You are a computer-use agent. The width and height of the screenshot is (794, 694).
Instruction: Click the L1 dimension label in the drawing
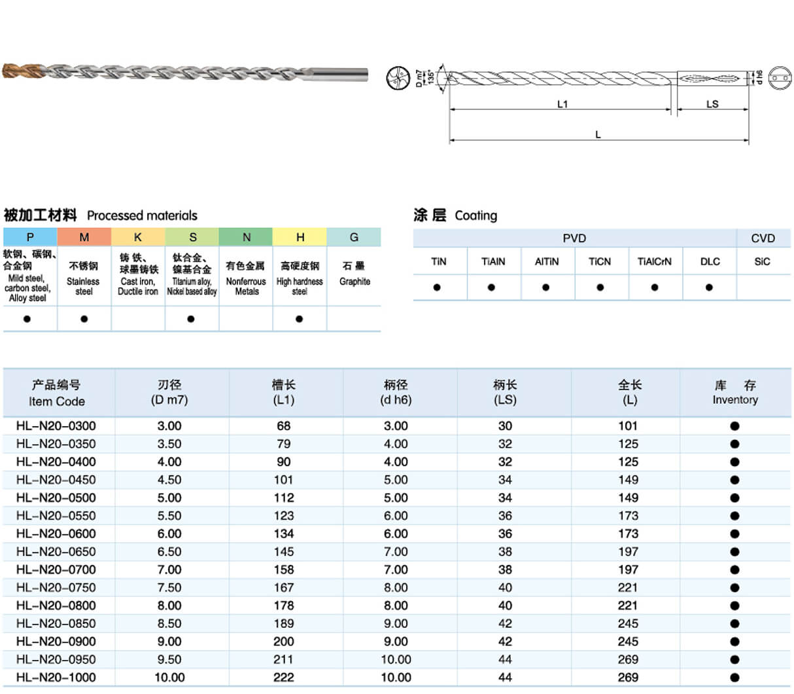(x=562, y=104)
